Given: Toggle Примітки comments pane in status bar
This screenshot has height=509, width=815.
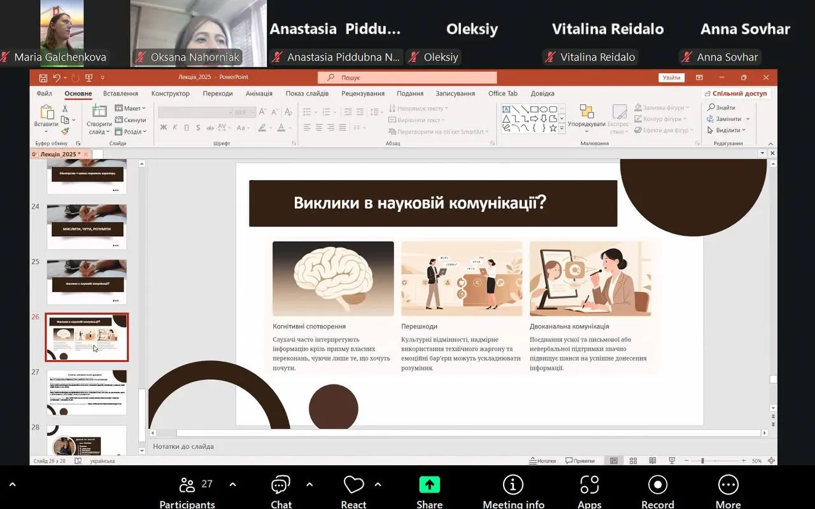Looking at the screenshot, I should pyautogui.click(x=579, y=461).
